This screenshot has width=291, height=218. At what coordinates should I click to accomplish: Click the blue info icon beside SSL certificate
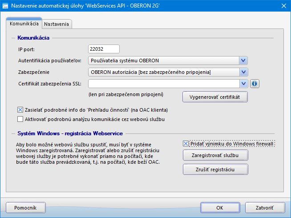(x=255, y=83)
